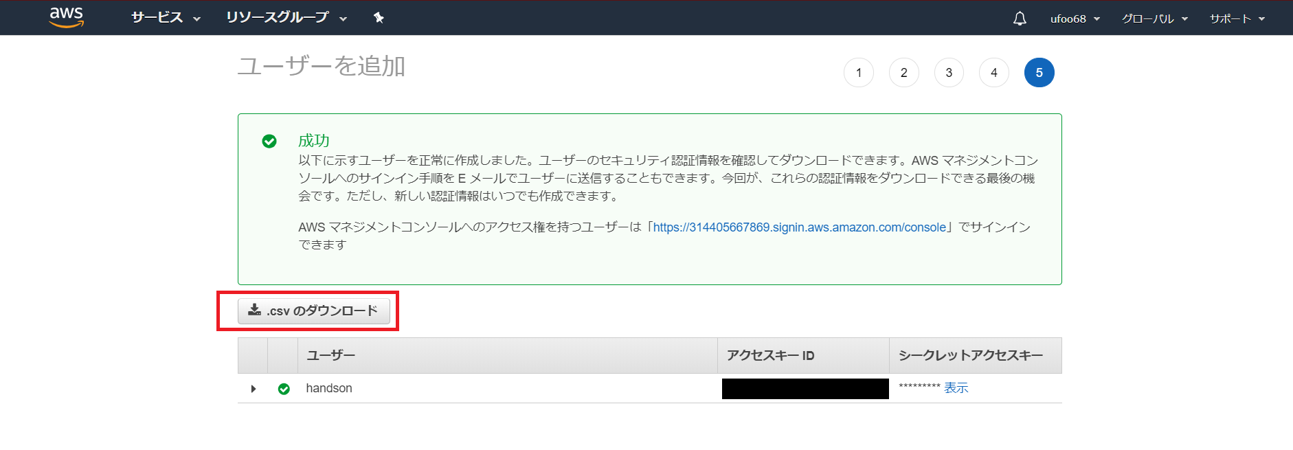Click the handson row success check icon
The width and height of the screenshot is (1293, 450).
pos(284,389)
